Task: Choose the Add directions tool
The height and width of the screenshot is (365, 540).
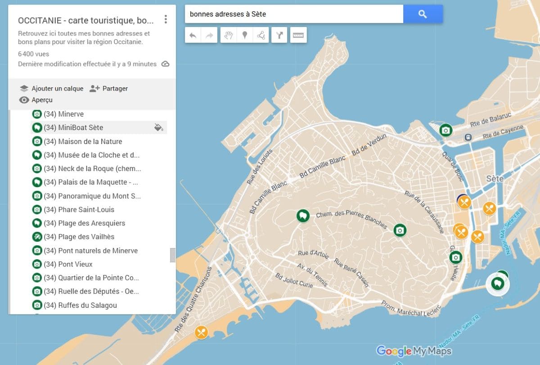Action: (x=279, y=35)
